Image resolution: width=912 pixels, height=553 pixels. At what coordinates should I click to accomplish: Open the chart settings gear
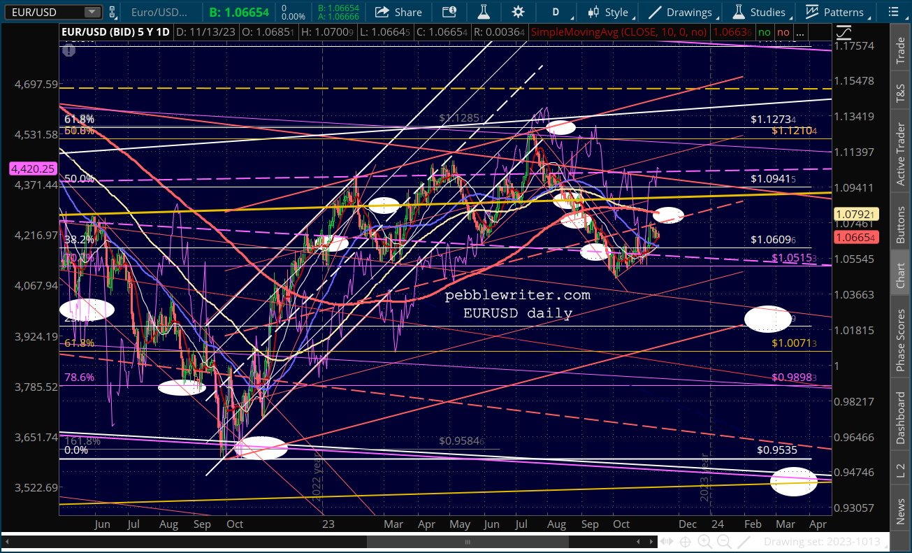518,12
